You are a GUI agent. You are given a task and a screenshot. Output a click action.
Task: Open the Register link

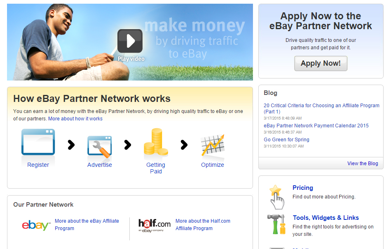(x=38, y=165)
